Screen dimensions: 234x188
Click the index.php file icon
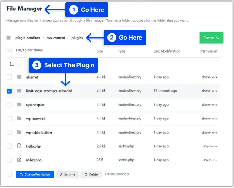19,160
